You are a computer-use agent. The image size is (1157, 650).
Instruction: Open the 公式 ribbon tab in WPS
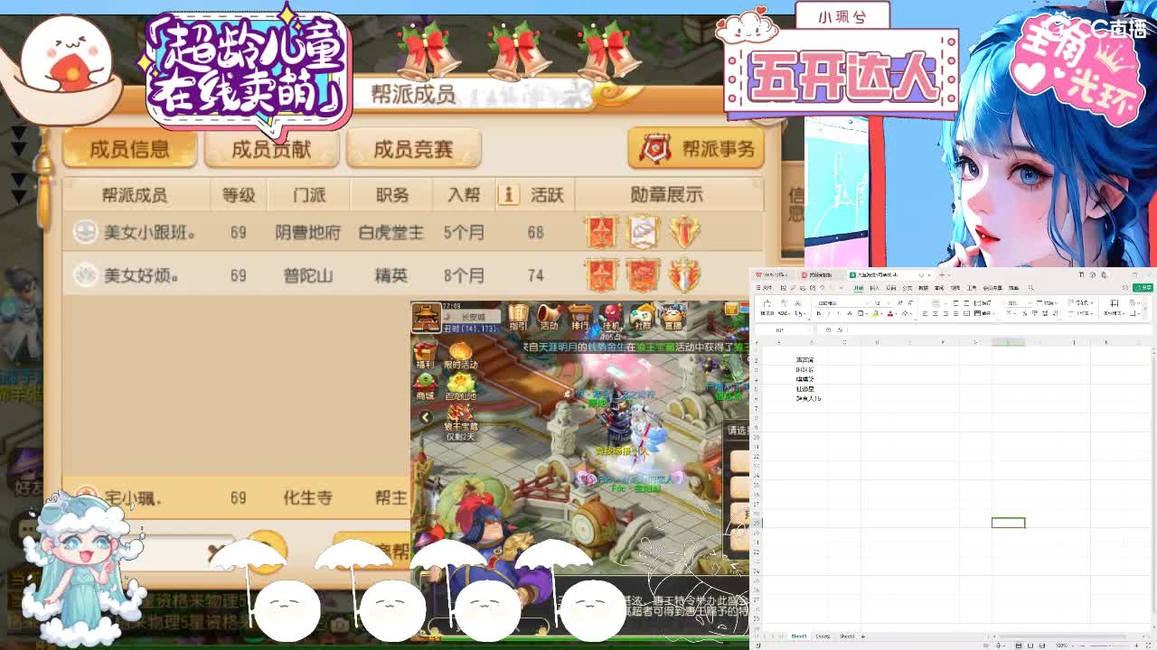coord(908,288)
